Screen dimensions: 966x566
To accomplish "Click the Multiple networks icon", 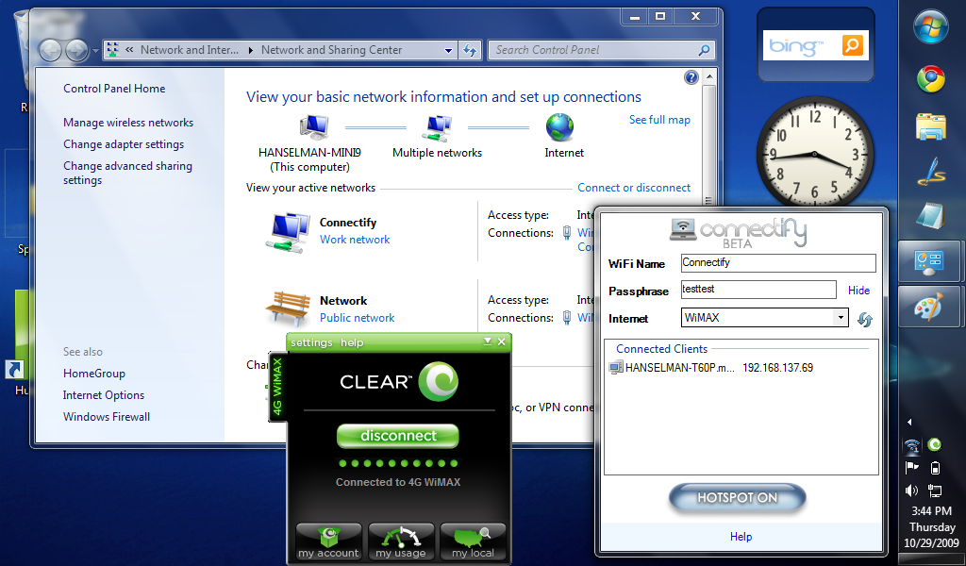I will [x=438, y=128].
